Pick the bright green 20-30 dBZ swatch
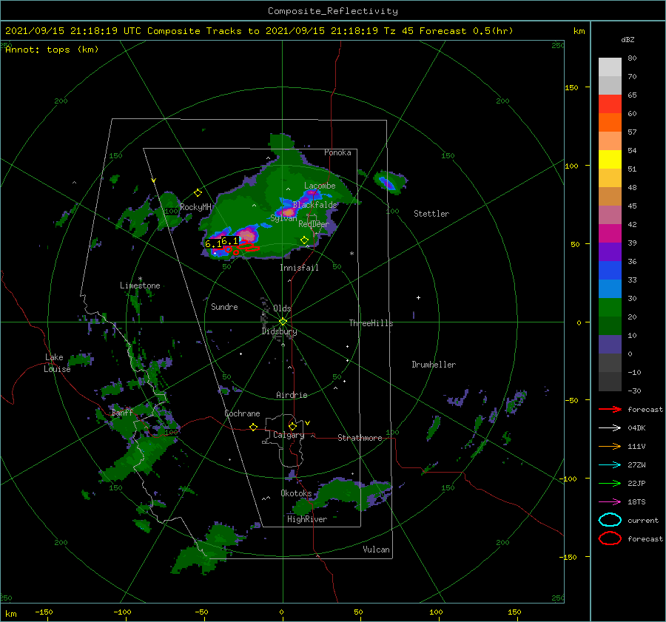Screen dimensions: 666x622 tap(610, 308)
